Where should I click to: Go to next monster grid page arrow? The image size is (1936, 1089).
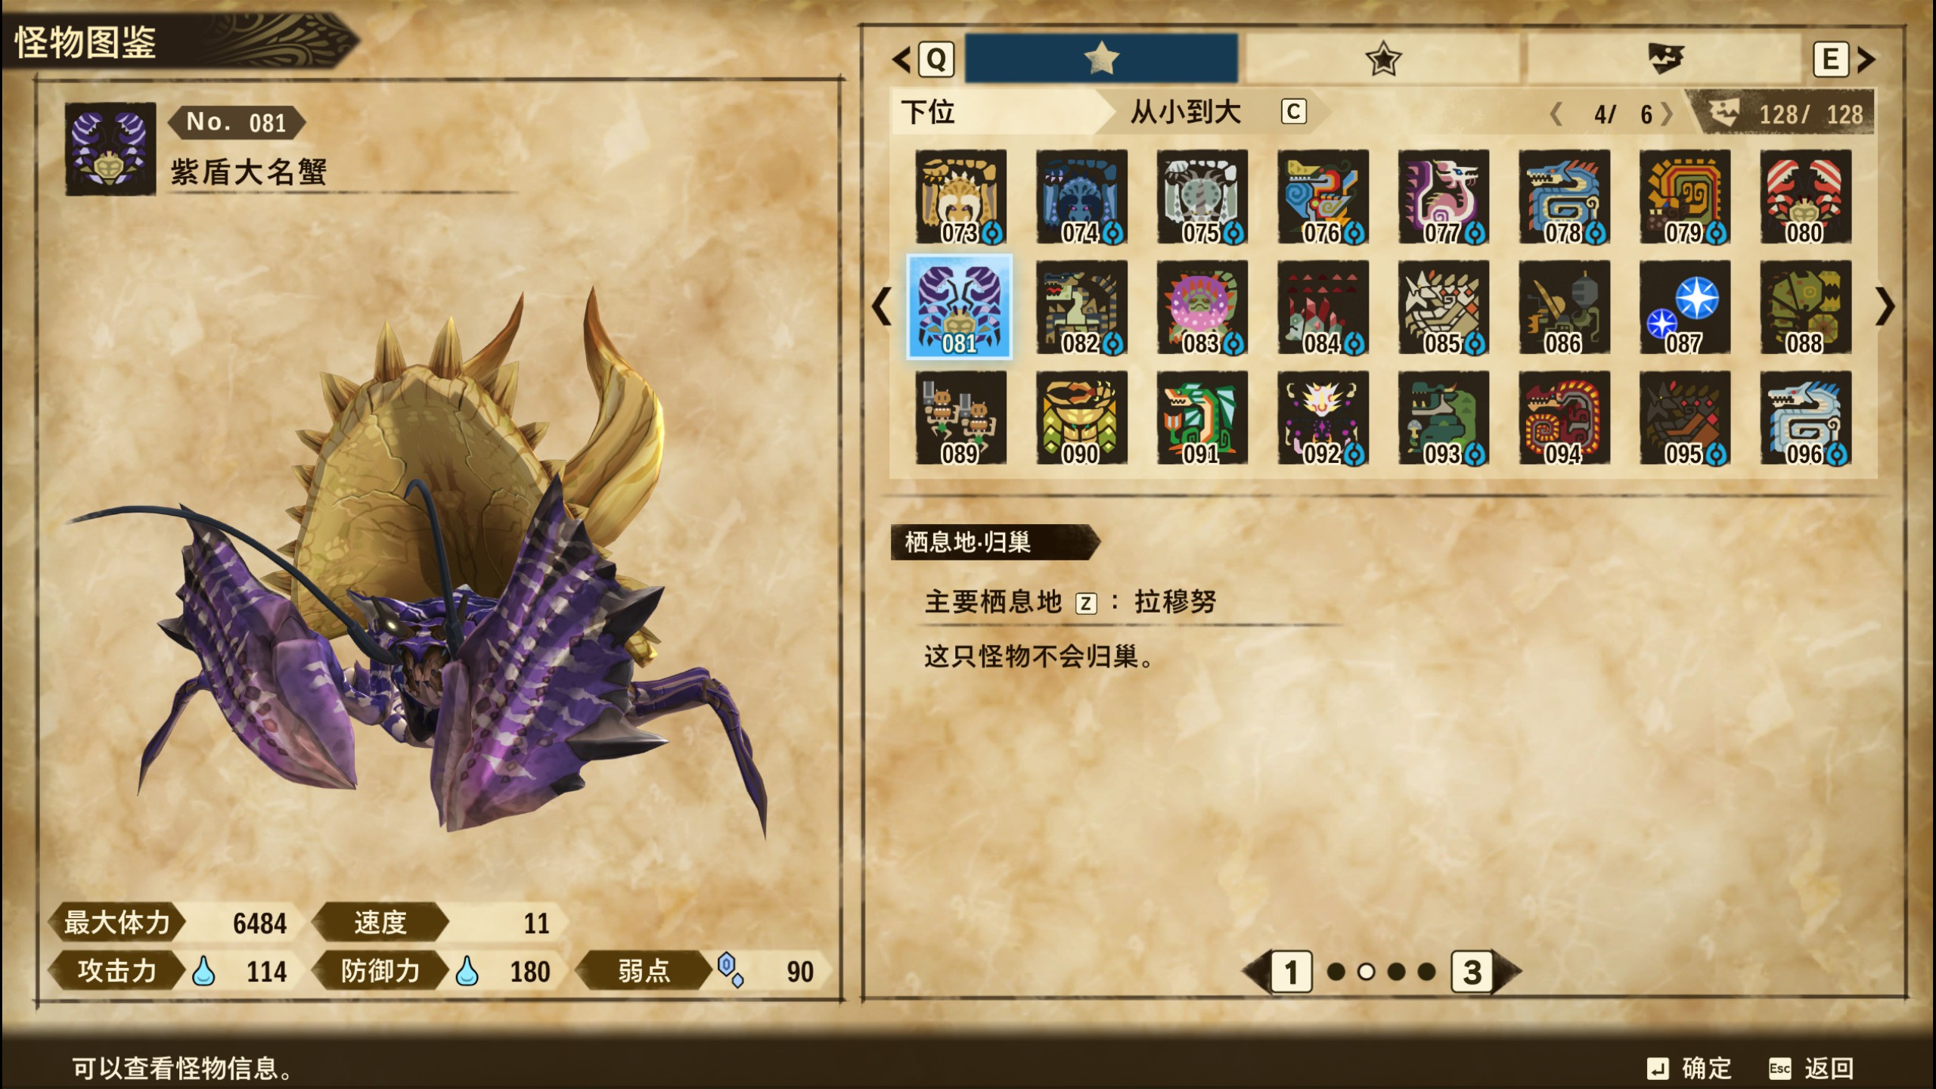1885,307
